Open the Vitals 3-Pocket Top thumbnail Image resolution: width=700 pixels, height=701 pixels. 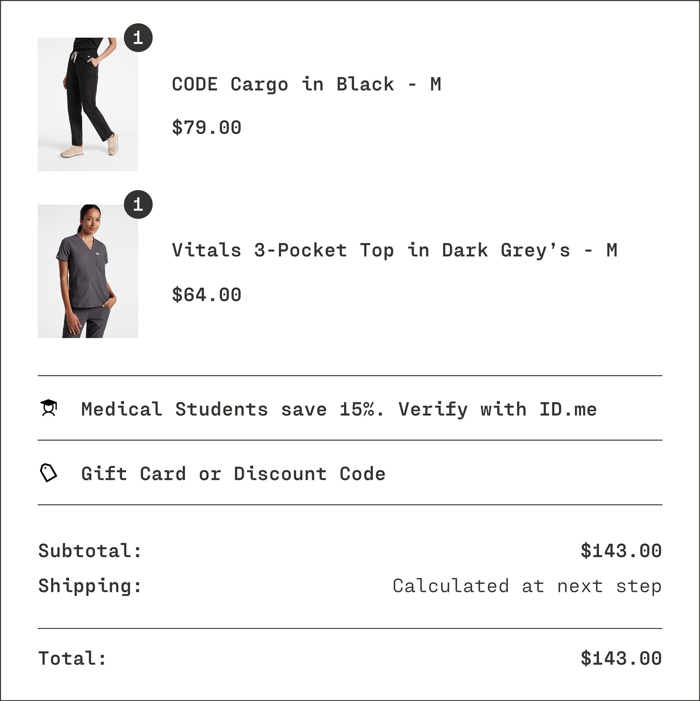coord(88,271)
